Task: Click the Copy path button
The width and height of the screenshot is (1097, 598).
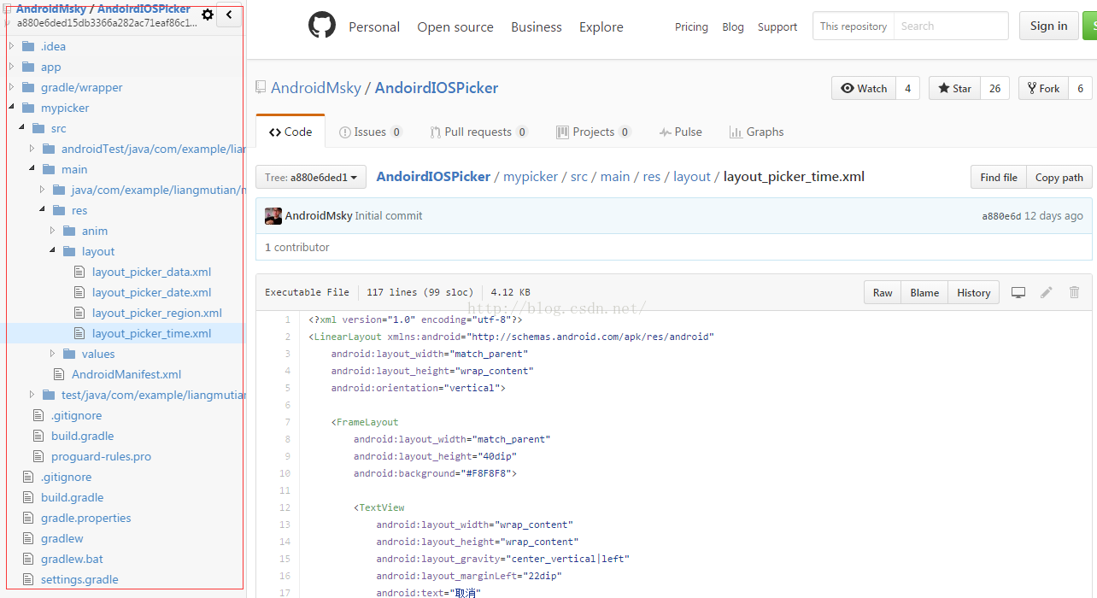Action: click(1059, 177)
